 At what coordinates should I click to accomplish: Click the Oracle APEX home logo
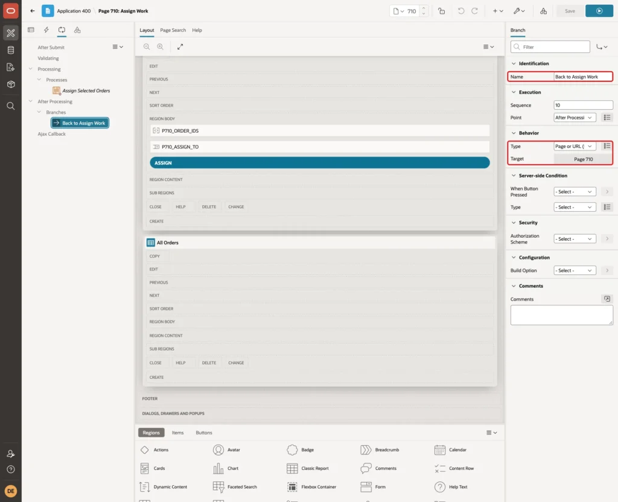pos(11,11)
